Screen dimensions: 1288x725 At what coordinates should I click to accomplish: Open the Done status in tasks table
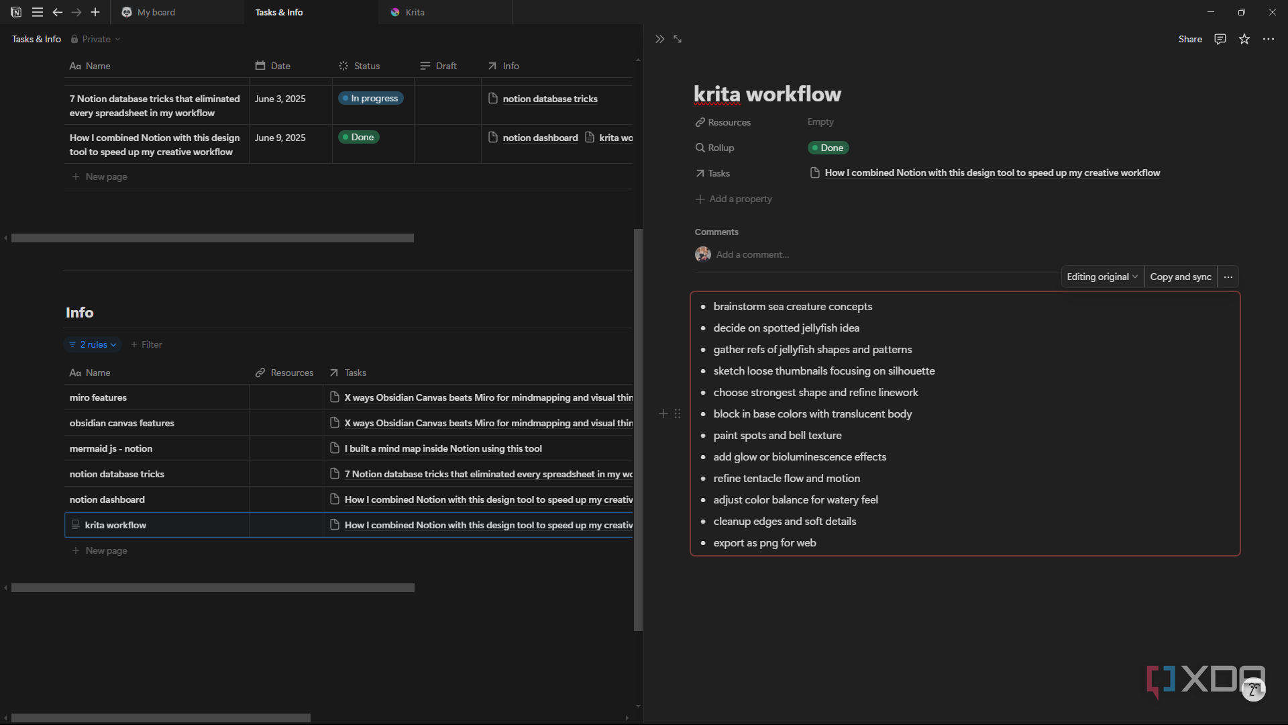[358, 137]
